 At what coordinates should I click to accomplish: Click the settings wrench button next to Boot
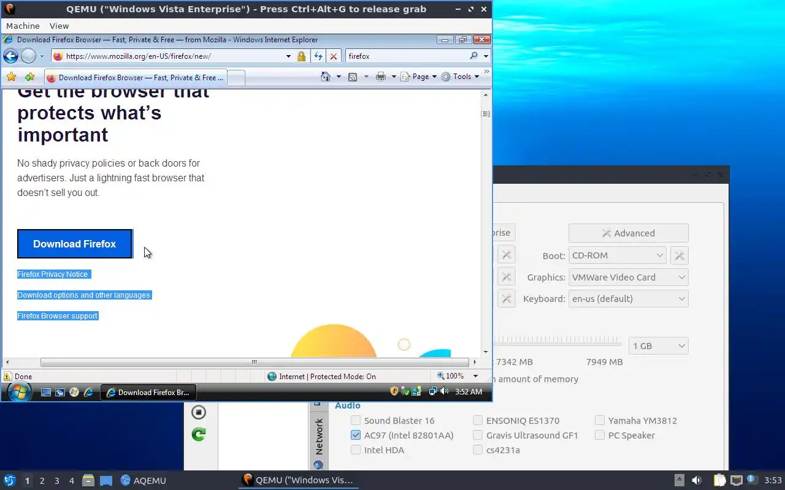pyautogui.click(x=680, y=255)
